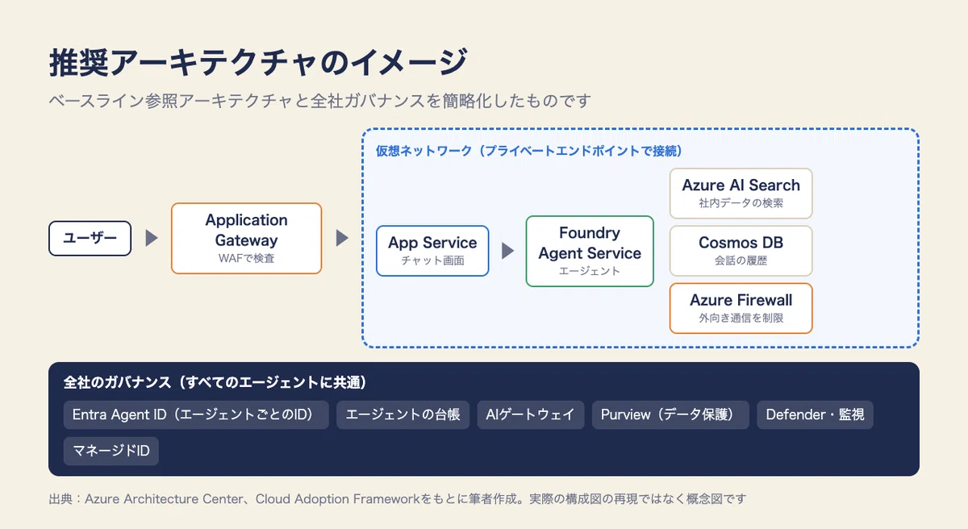Click the title 推奨アーキテクチャのイメージ
This screenshot has height=529, width=968.
258,62
